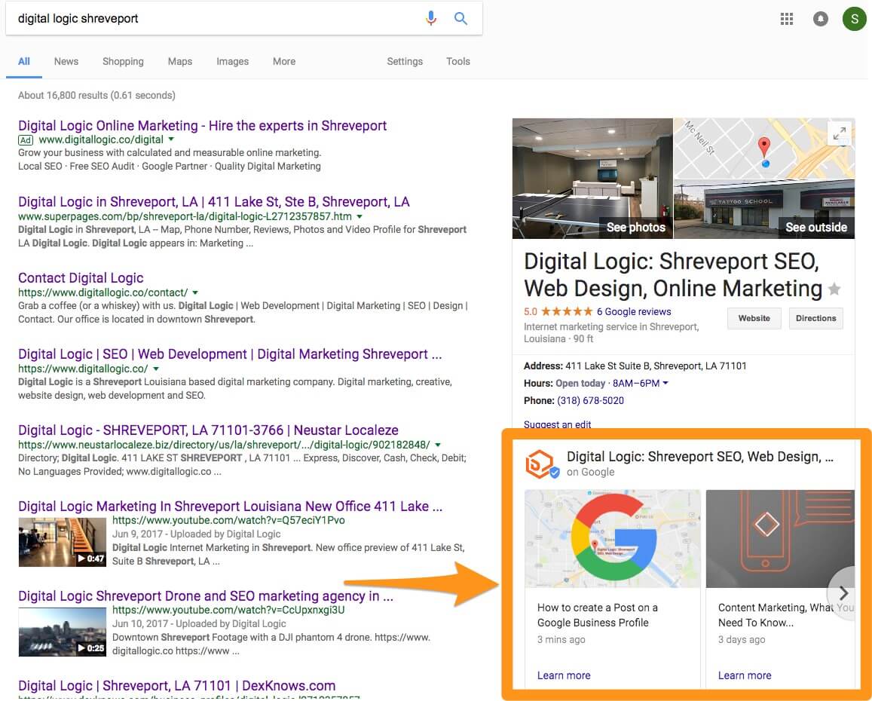The width and height of the screenshot is (872, 701).
Task: Open the Digital Logic Online Marketing ad link
Action: 203,125
